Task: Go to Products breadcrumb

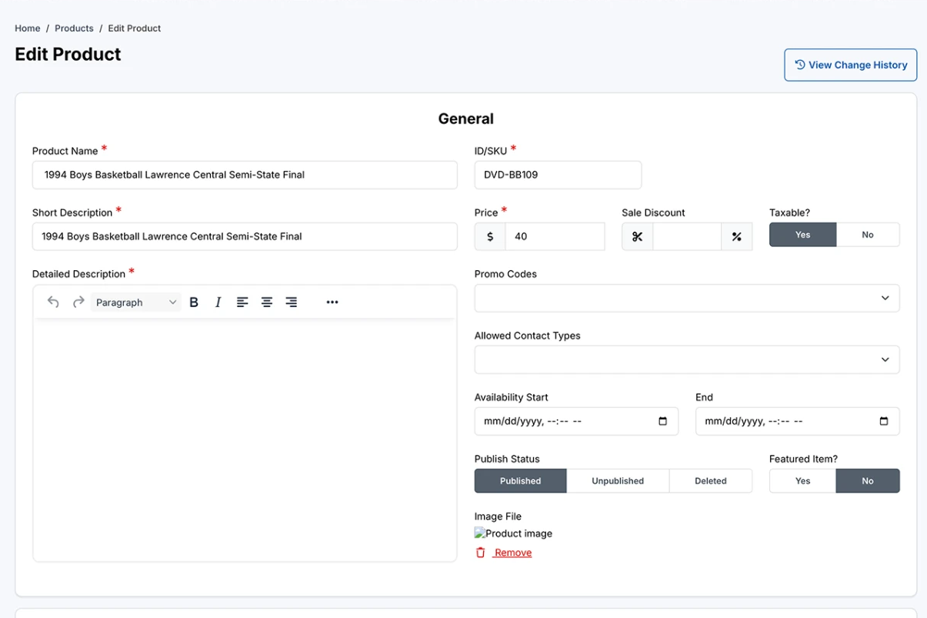Action: (x=74, y=28)
